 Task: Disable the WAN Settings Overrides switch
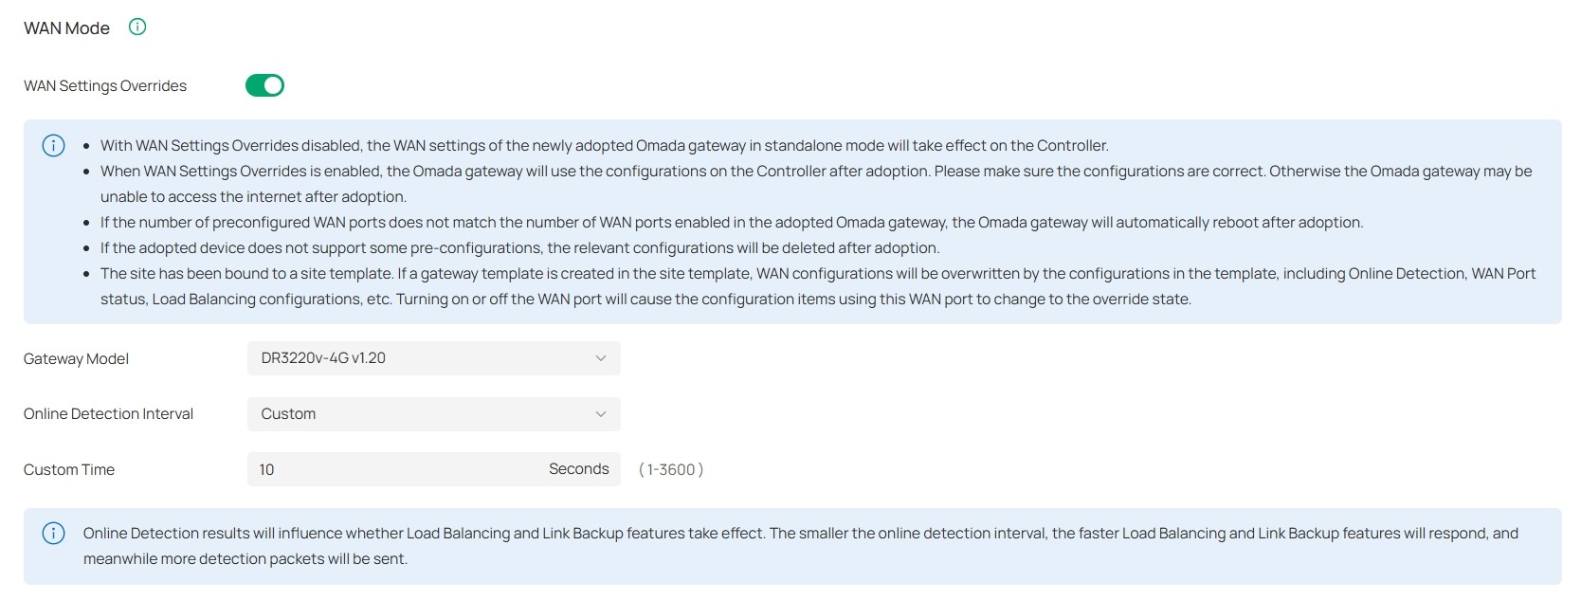(x=264, y=85)
